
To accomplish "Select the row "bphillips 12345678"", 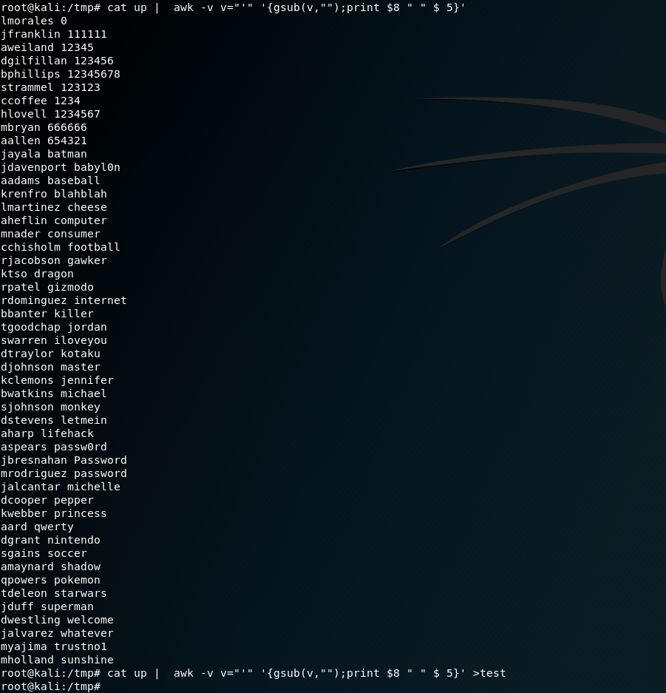I will [x=61, y=74].
